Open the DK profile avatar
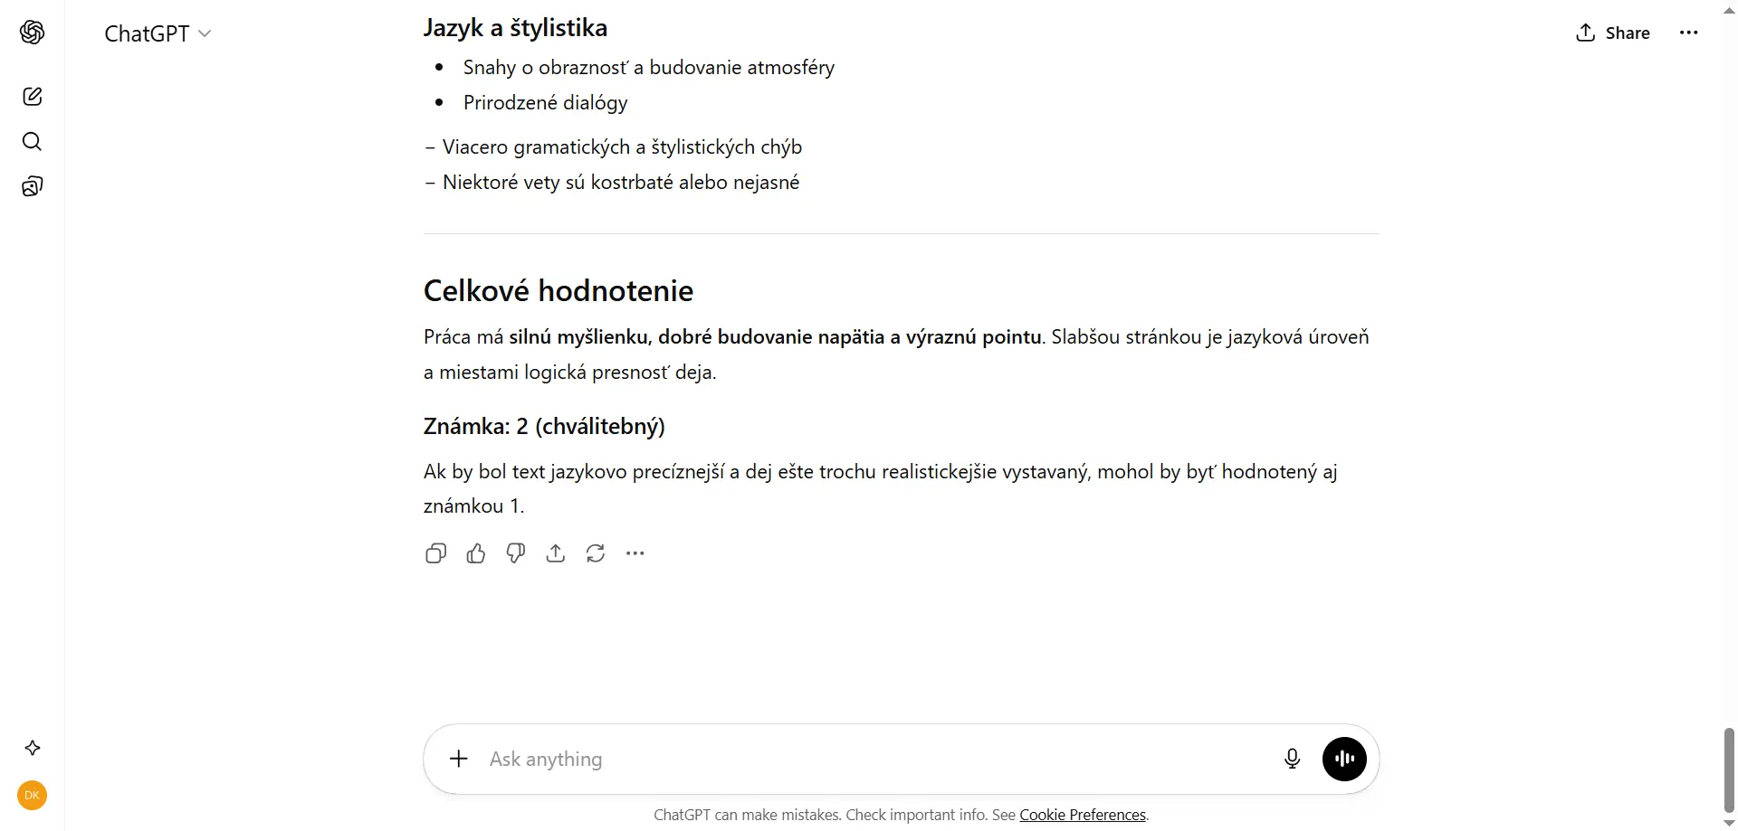Screen dimensions: 1738x831 tap(33, 796)
